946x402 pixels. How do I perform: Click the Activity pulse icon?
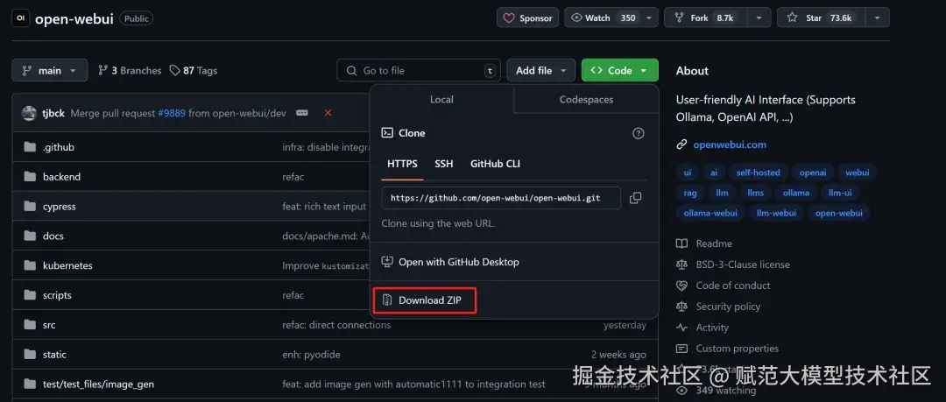tap(681, 328)
